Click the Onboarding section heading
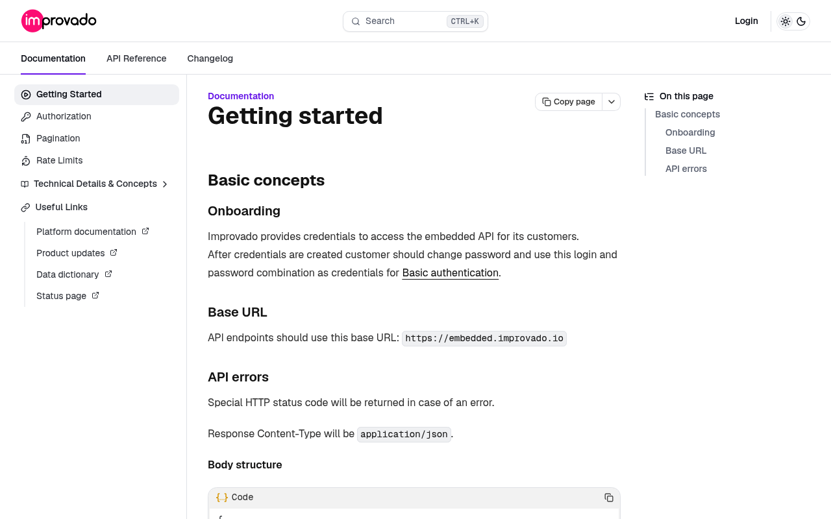 pyautogui.click(x=244, y=211)
